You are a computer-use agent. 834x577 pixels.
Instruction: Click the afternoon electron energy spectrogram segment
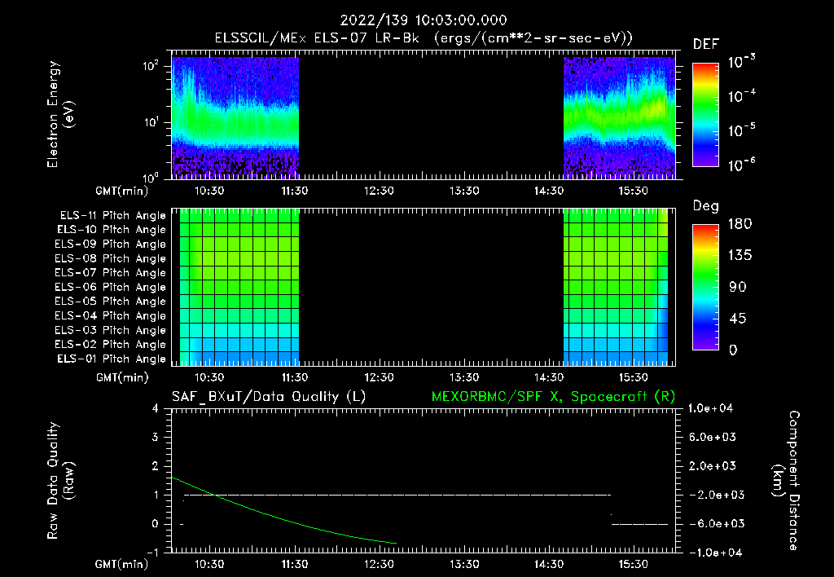click(x=619, y=117)
